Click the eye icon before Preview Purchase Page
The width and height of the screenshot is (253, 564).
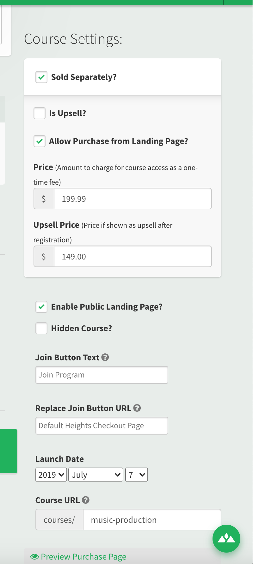[35, 556]
